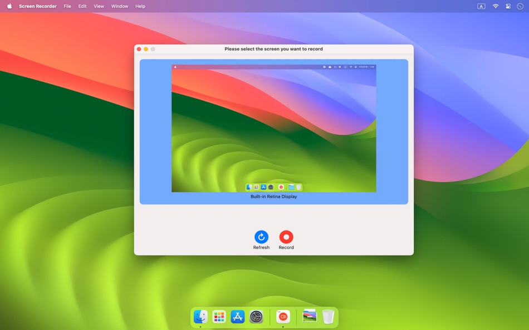The image size is (529, 330).
Task: Open System Settings from the Dock
Action: tap(256, 317)
